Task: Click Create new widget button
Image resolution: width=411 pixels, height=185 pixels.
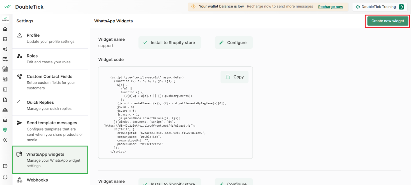Action: pos(388,21)
